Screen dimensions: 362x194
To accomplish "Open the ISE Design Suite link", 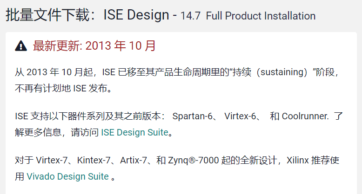I will (134, 132).
